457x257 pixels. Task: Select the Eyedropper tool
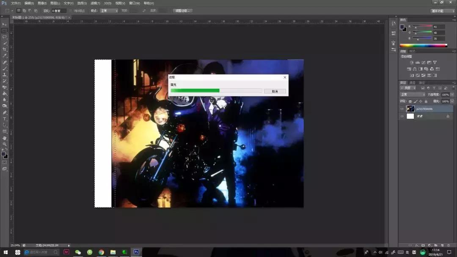(5, 56)
